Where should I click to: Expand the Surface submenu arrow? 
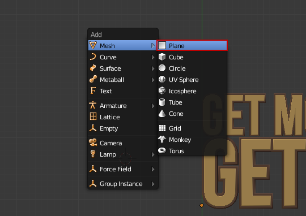coord(153,68)
